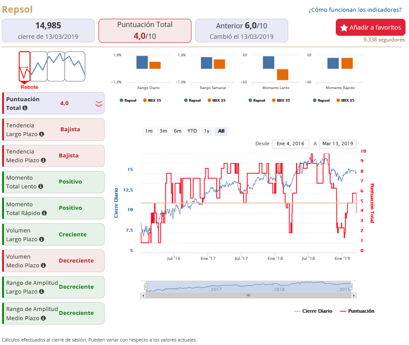Viewport: 409px width, 345px height.
Task: Select the All time range
Action: pyautogui.click(x=221, y=131)
